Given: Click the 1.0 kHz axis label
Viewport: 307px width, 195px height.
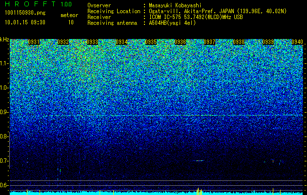Looking at the screenshot, I should coord(4,88).
